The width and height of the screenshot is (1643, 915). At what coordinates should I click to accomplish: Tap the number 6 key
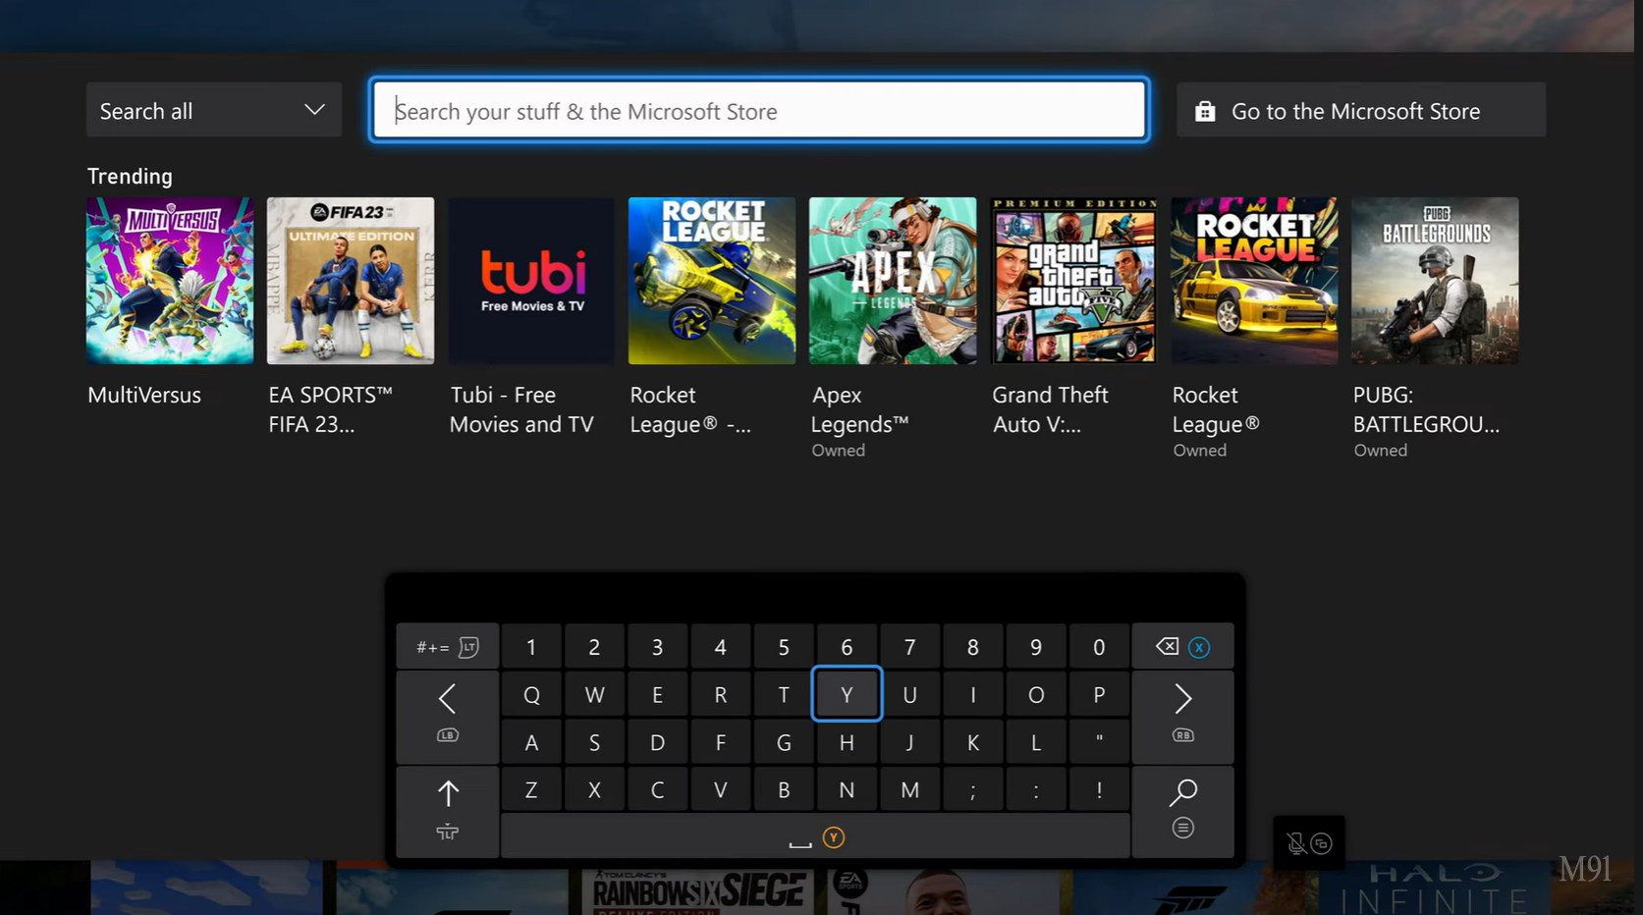click(847, 647)
